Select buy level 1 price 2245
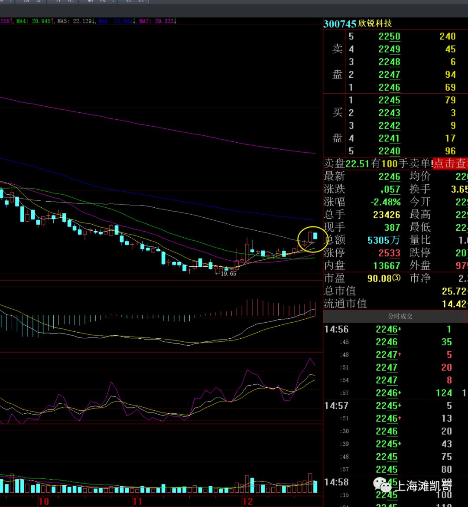The image size is (468, 507). tap(389, 100)
